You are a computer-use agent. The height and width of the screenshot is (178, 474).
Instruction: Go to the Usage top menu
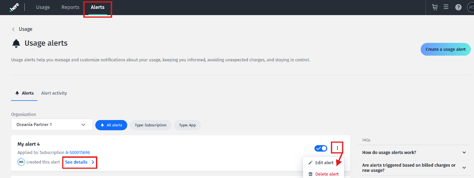pos(43,7)
